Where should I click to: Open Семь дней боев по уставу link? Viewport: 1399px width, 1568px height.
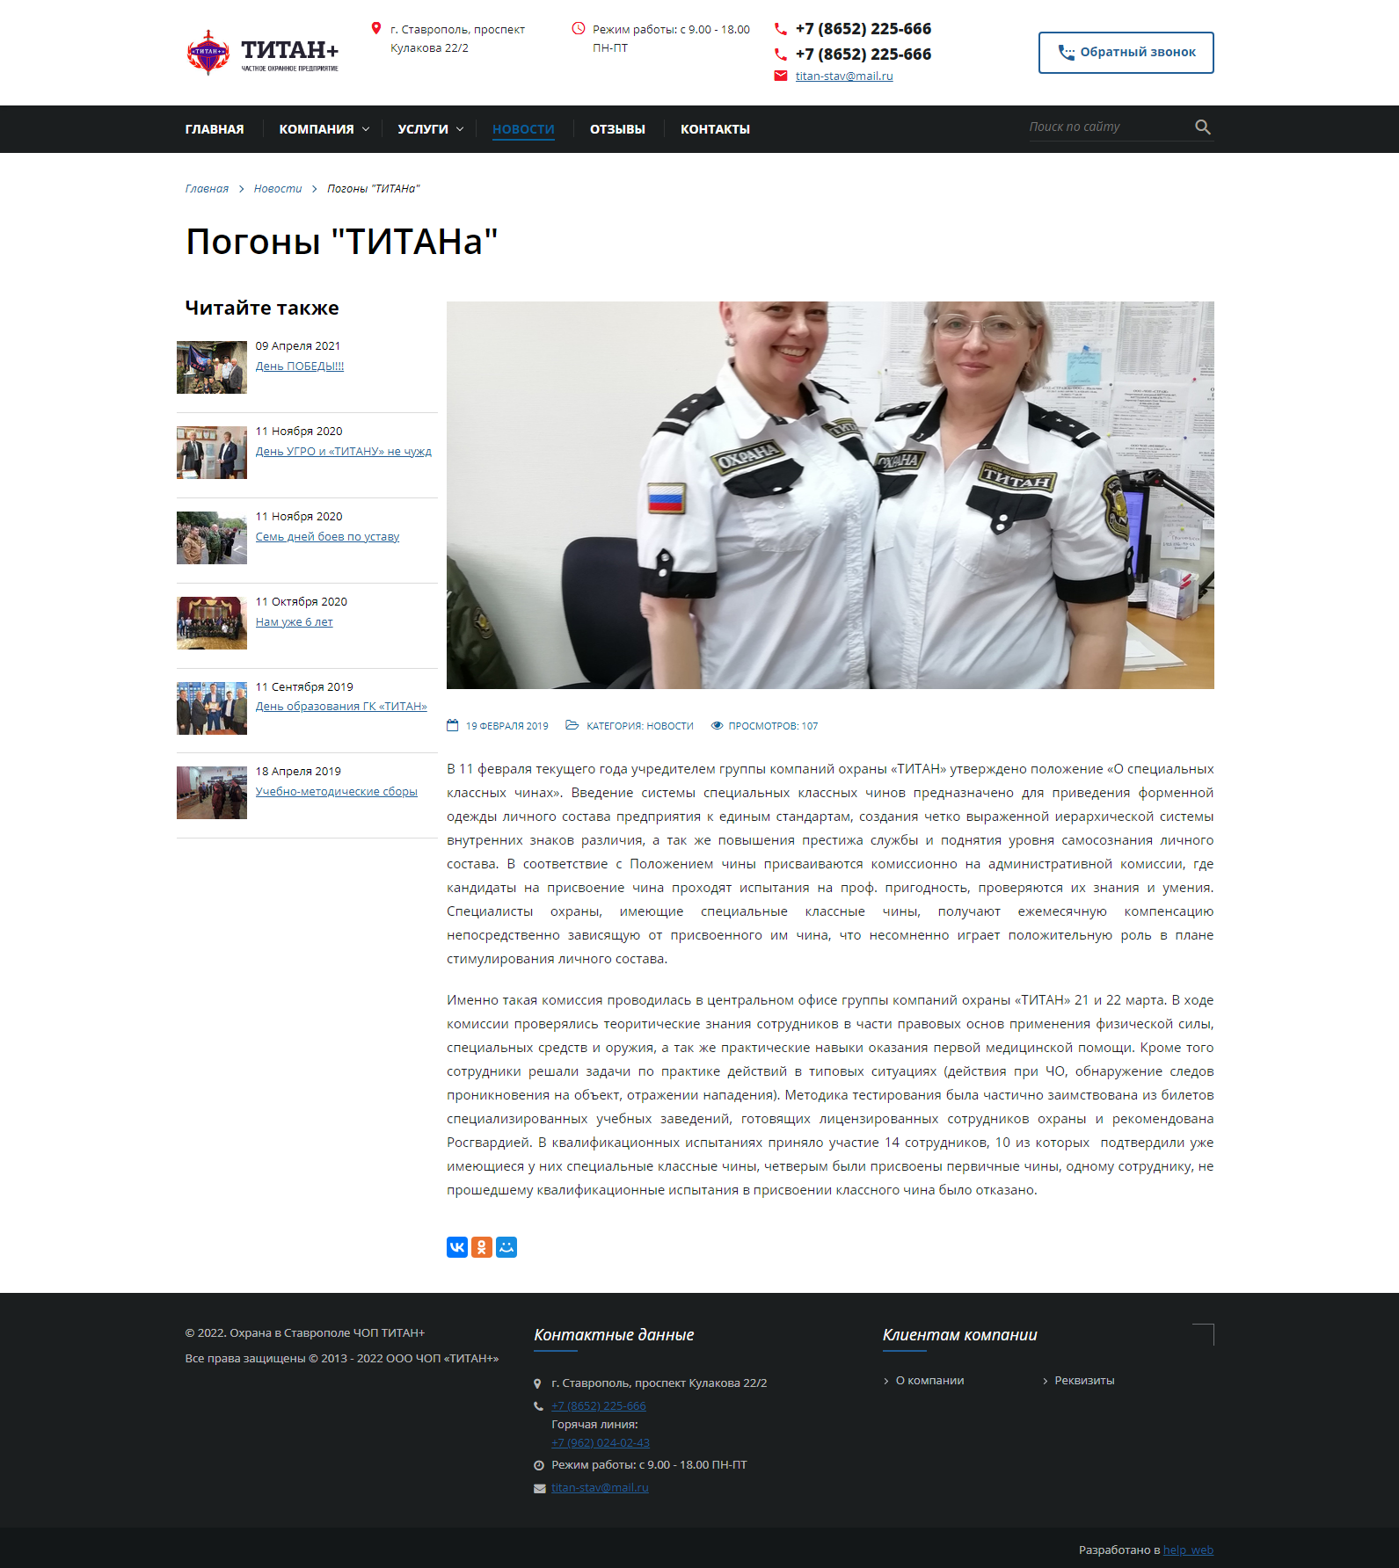(x=327, y=537)
